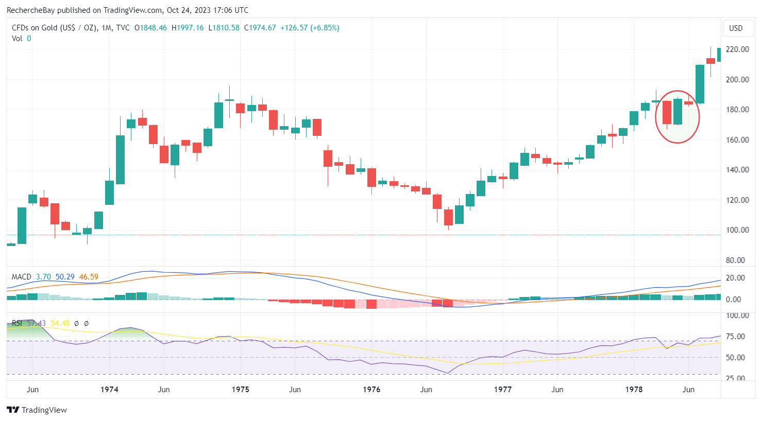The image size is (762, 421).
Task: Click the MACD orange value 46.59
Action: [x=89, y=277]
